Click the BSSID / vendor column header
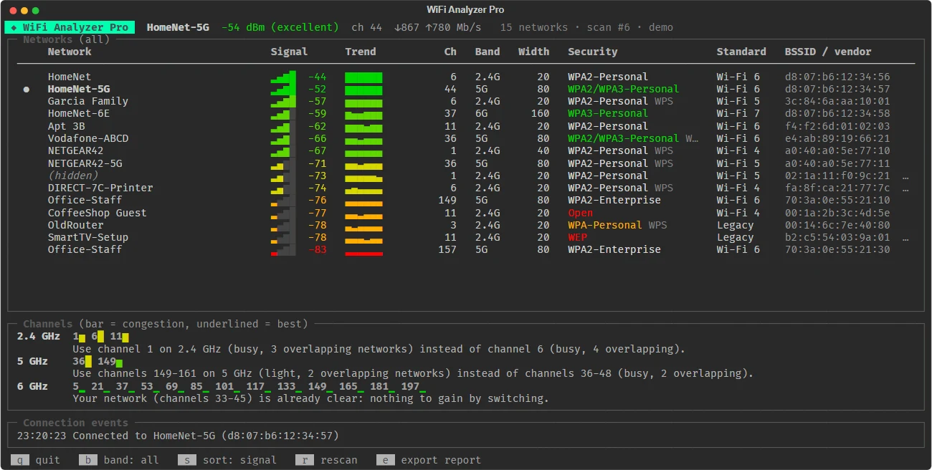The width and height of the screenshot is (932, 470). 828,52
